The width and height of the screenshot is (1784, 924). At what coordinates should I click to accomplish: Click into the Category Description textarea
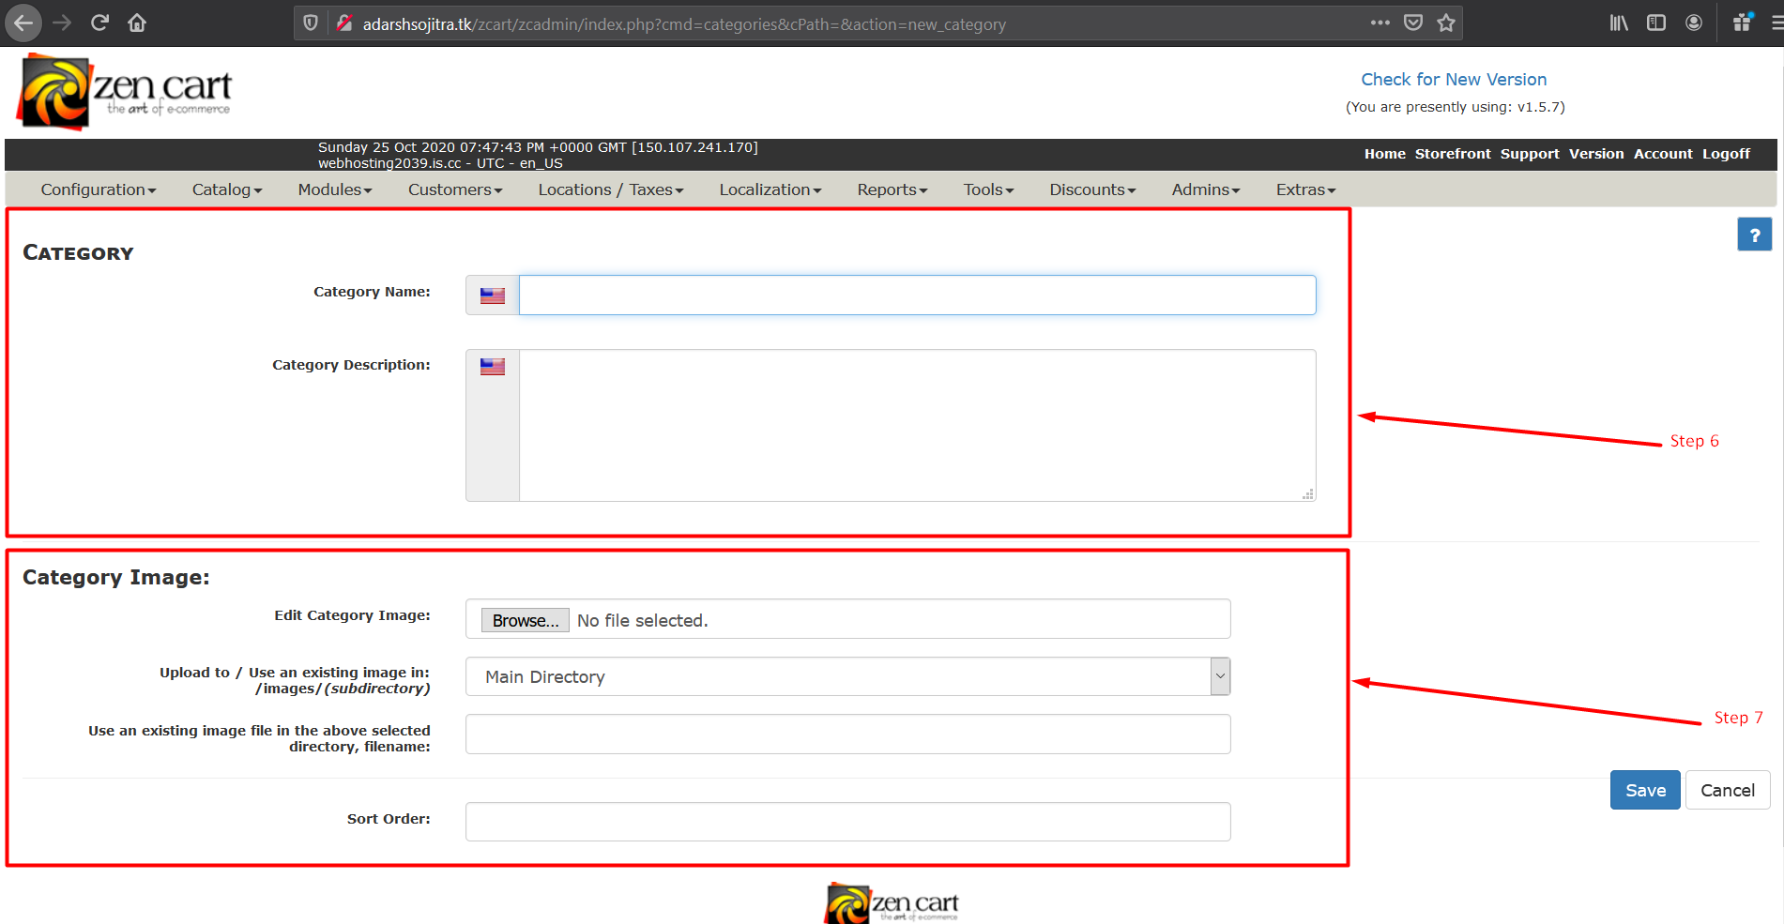click(917, 425)
